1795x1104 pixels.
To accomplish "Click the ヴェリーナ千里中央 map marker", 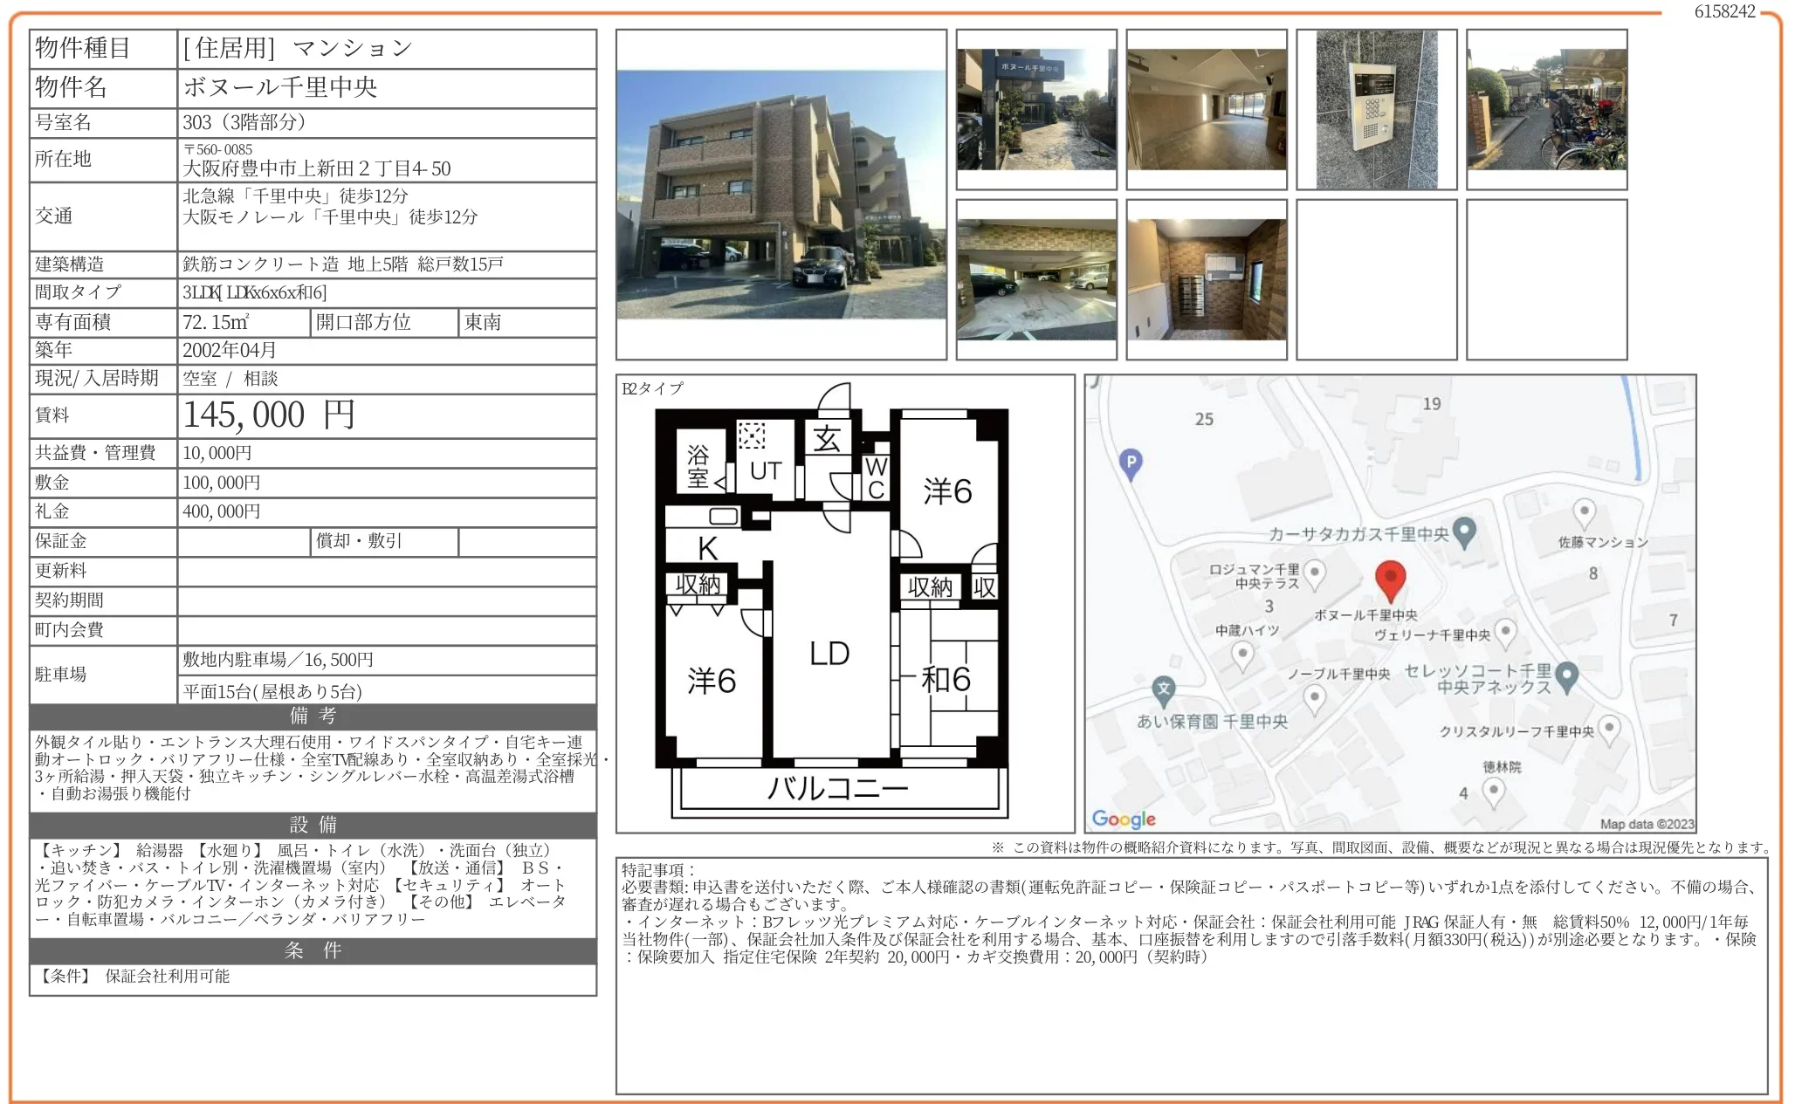I will (x=1505, y=631).
